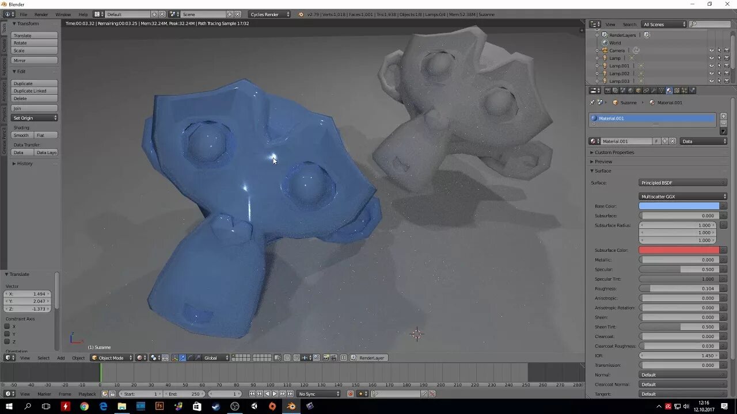The height and width of the screenshot is (414, 737).
Task: Open Unity from the Windows taskbar
Action: pyautogui.click(x=254, y=407)
